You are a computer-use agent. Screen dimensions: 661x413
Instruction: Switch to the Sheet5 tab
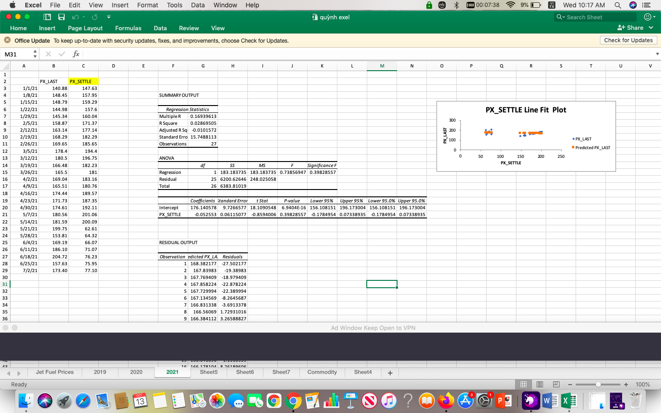click(x=209, y=372)
